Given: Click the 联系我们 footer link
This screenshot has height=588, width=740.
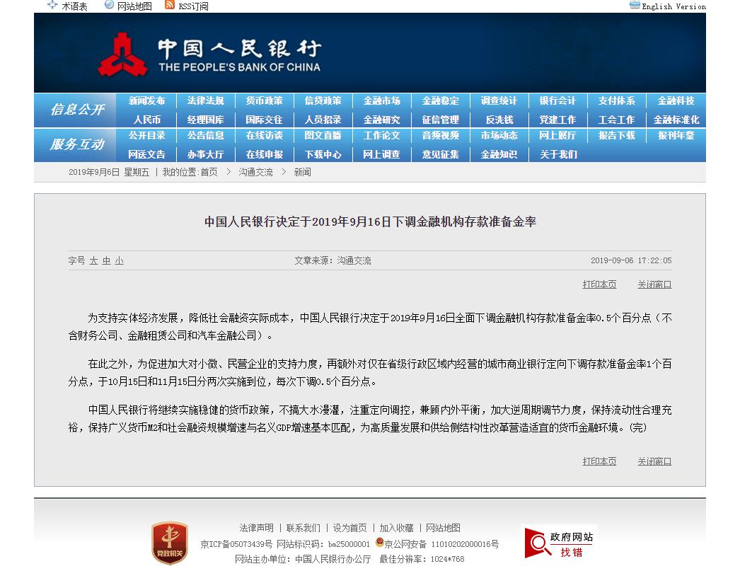Looking at the screenshot, I should tap(303, 528).
